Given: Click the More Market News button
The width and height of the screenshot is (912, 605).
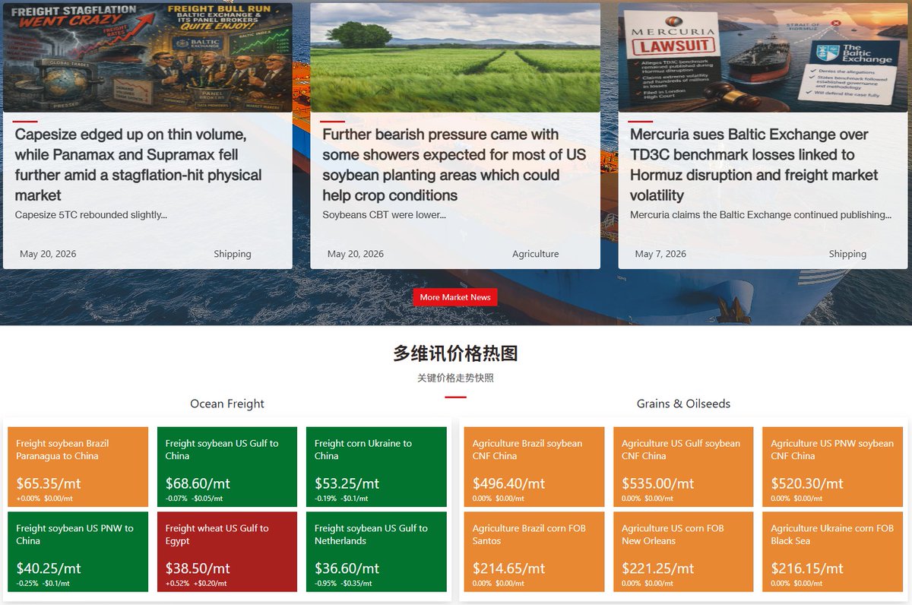Looking at the screenshot, I should pyautogui.click(x=455, y=297).
